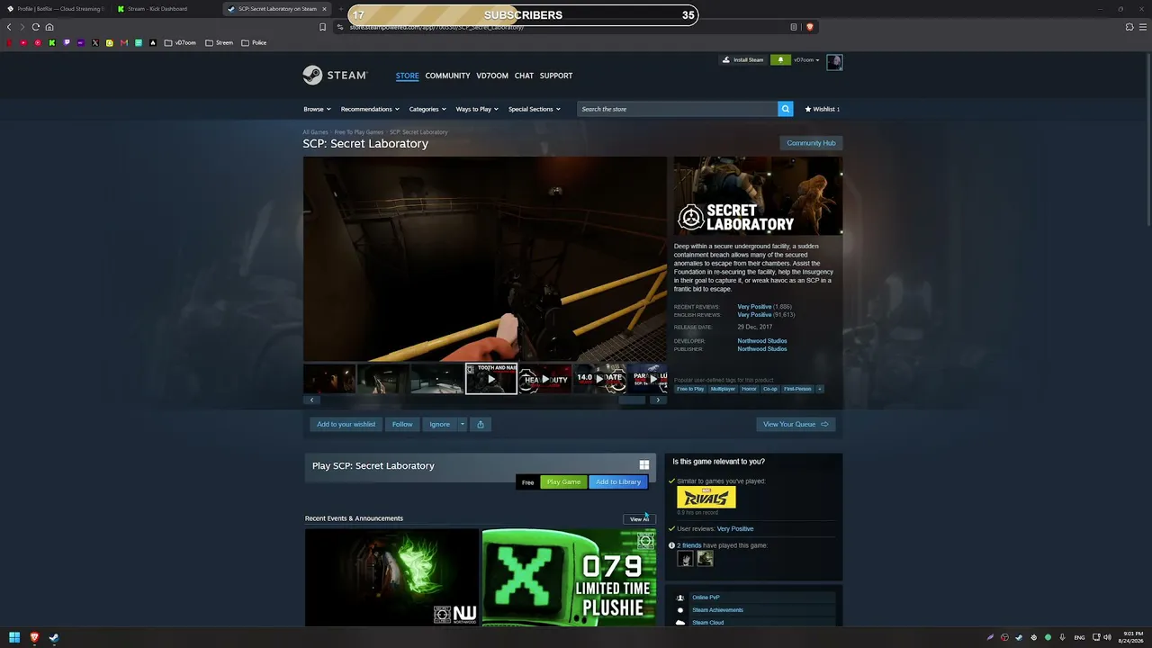Open the Free to Play tag
This screenshot has width=1152, height=648.
pos(690,389)
